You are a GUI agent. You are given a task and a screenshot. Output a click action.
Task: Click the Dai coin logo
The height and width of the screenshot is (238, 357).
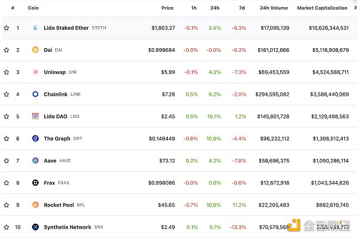click(x=35, y=50)
